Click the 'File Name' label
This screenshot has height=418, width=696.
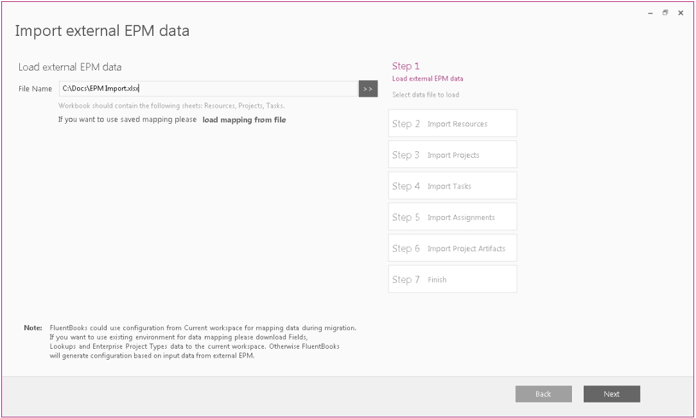click(x=35, y=88)
